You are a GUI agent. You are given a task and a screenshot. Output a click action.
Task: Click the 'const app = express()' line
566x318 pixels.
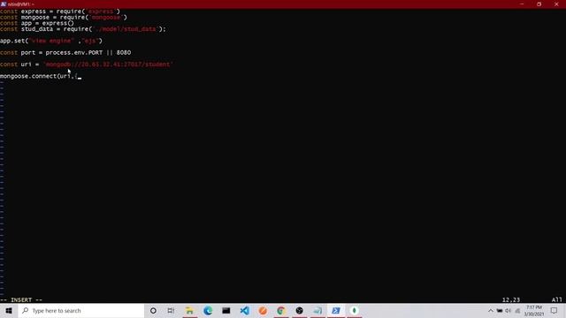tap(37, 24)
